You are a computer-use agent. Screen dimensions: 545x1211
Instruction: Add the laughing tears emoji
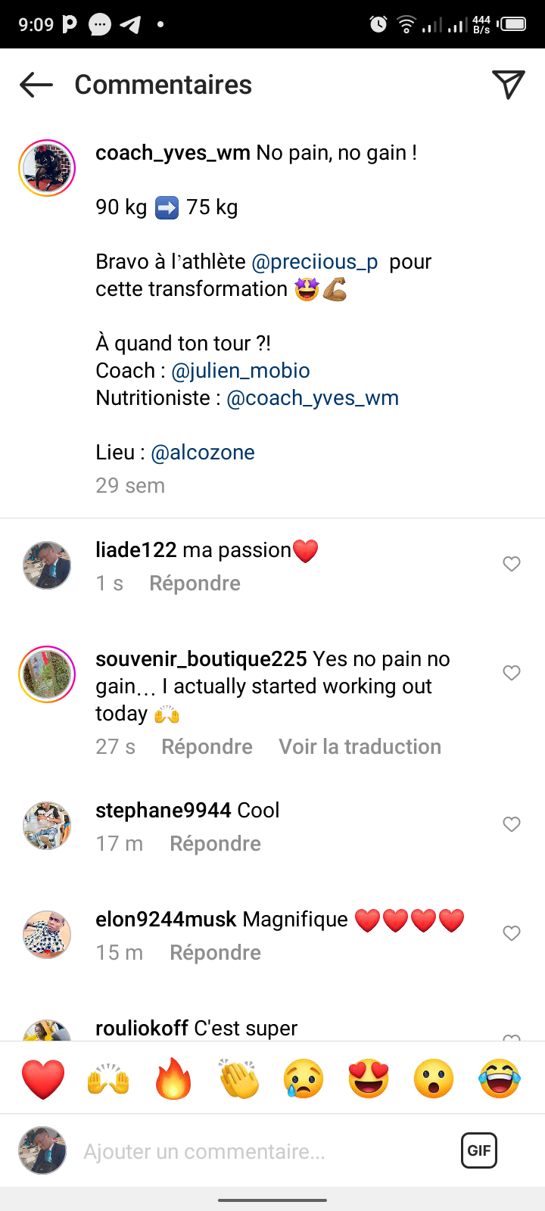click(500, 1079)
